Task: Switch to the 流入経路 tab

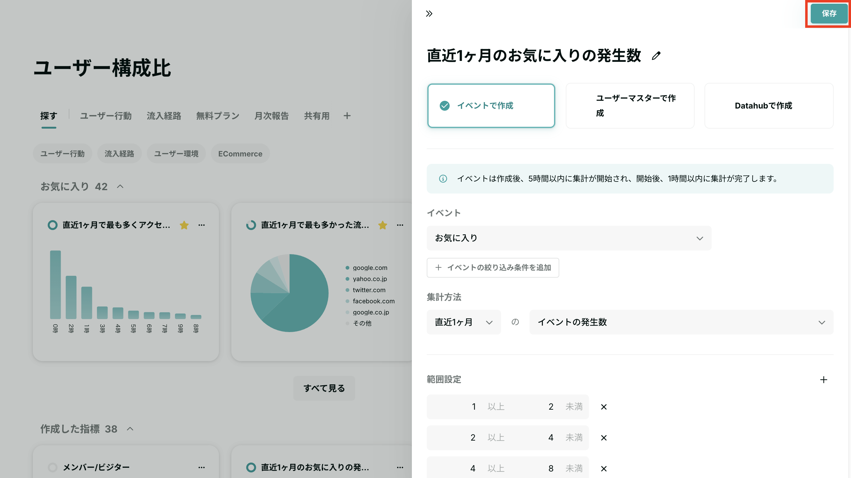Action: [164, 116]
